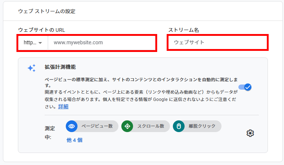The width and height of the screenshot is (284, 165).
Task: Select the ページビュー数 chip label
Action: click(x=97, y=126)
